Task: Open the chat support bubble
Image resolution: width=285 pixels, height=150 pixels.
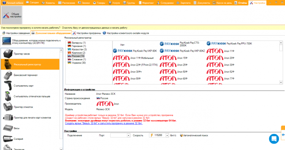Action: [274, 139]
